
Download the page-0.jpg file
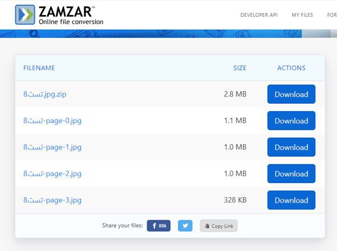[x=291, y=121]
